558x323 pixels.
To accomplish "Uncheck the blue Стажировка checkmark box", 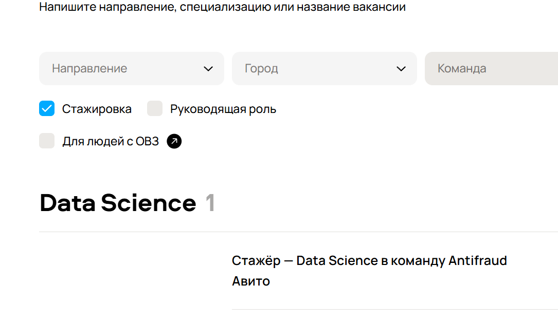I will [47, 108].
